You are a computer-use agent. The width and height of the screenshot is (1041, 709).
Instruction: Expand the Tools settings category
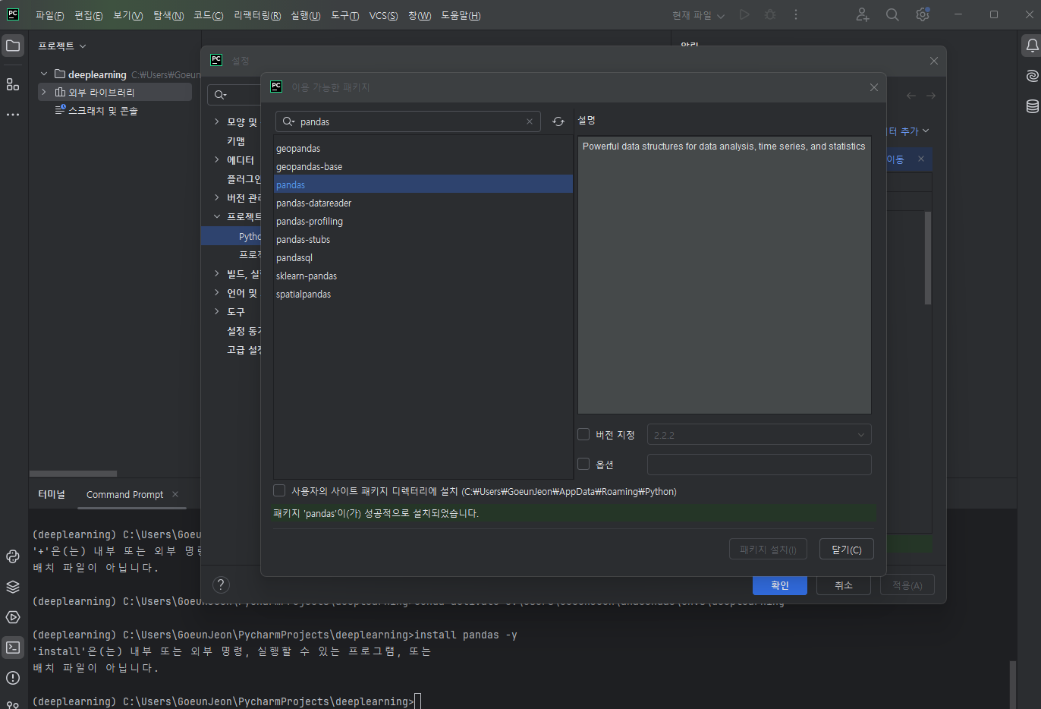pyautogui.click(x=217, y=311)
